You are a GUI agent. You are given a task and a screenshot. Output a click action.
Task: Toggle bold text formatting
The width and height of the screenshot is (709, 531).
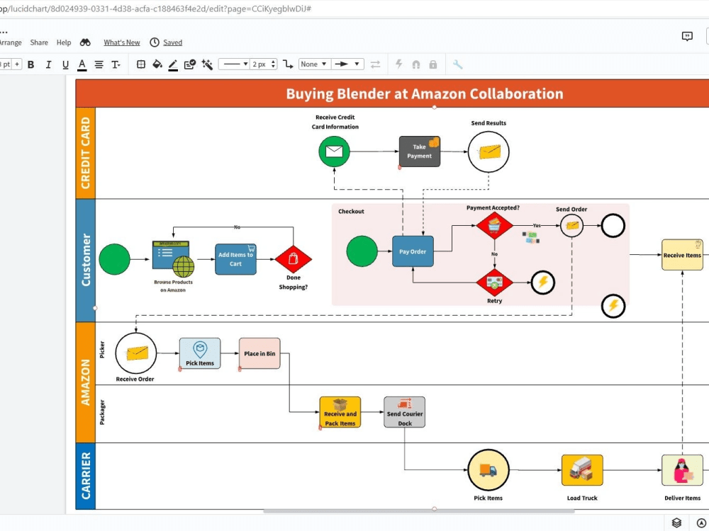[30, 64]
